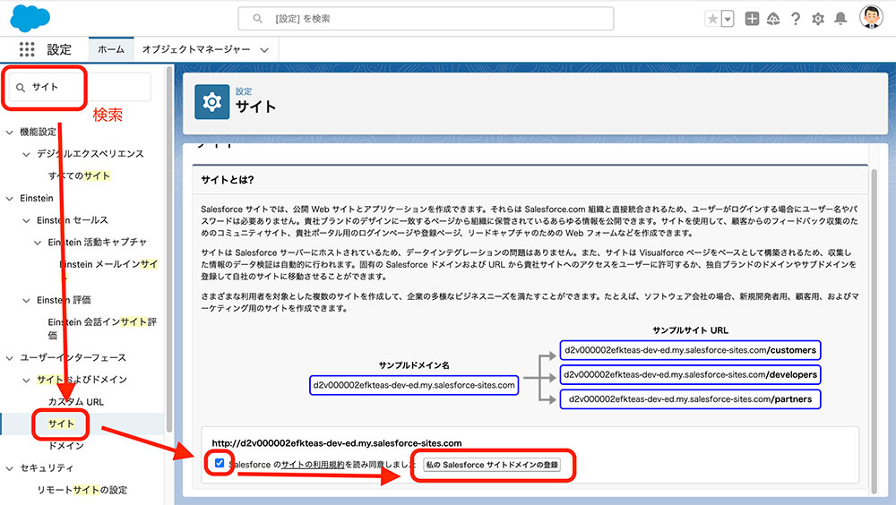
Task: Click the search magnifier in the global search box
Action: point(258,19)
